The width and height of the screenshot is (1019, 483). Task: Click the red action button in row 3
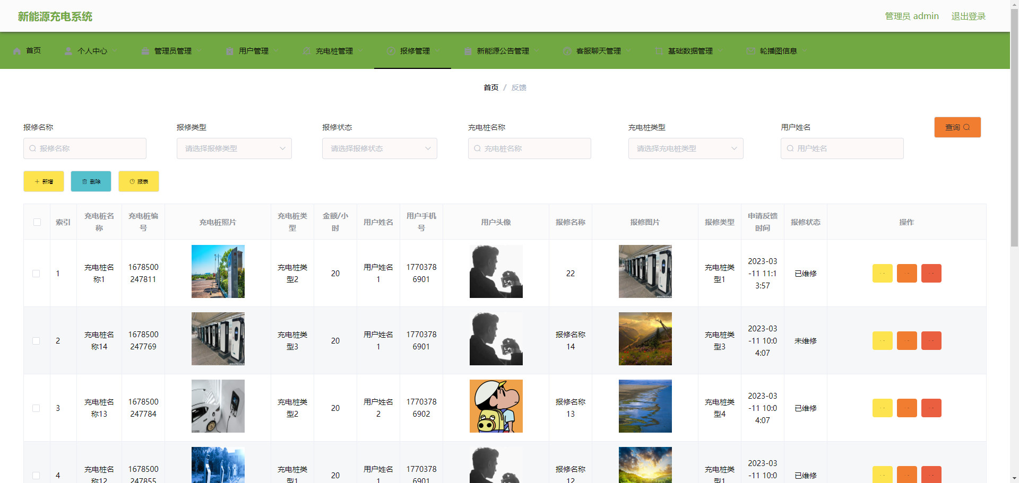[x=931, y=408]
